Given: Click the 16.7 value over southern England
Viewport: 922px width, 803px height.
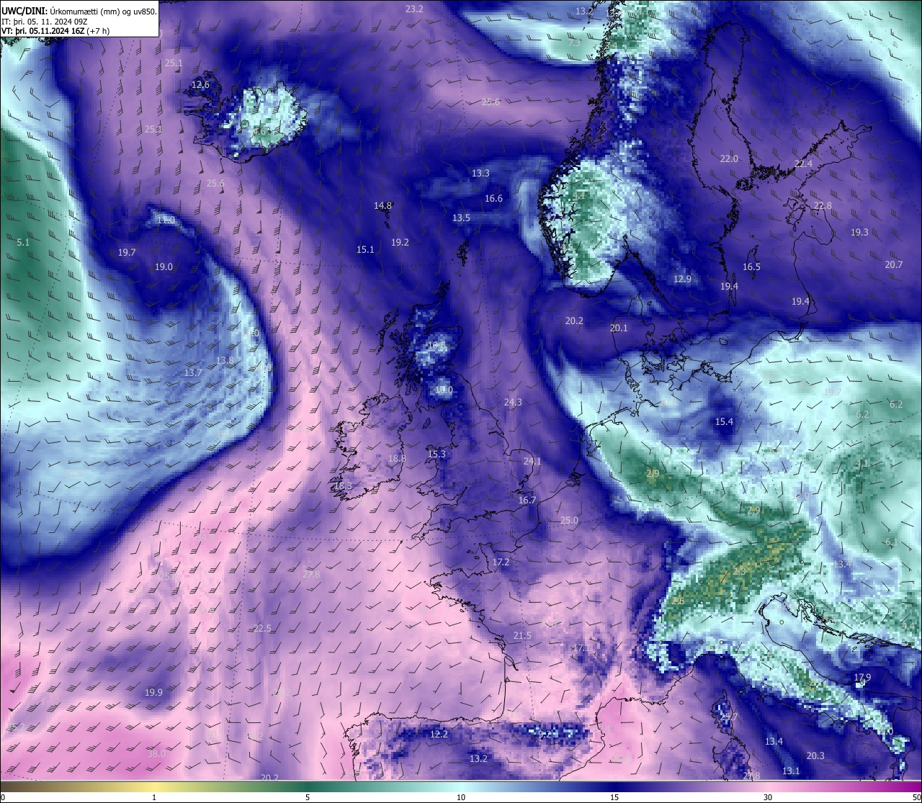Looking at the screenshot, I should click(527, 500).
